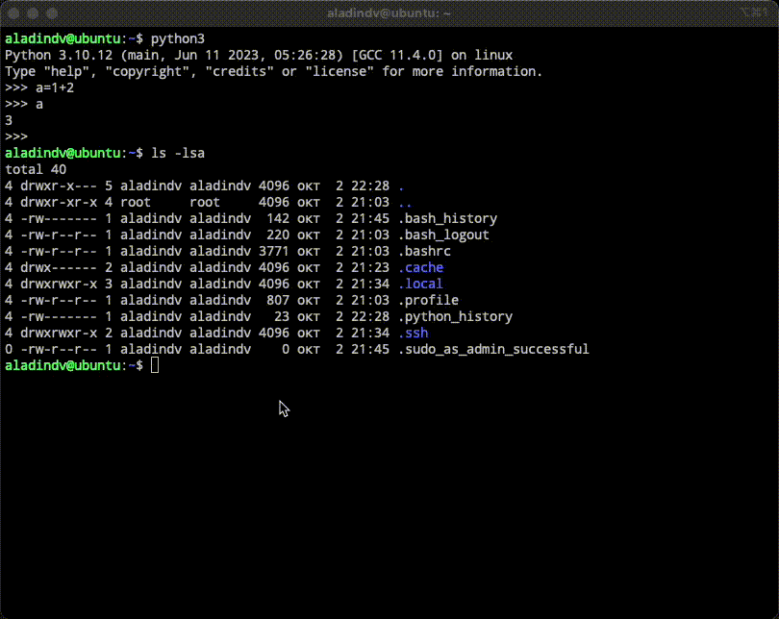Viewport: 779px width, 619px height.
Task: Click the 'total 40' output line
Action: [36, 169]
